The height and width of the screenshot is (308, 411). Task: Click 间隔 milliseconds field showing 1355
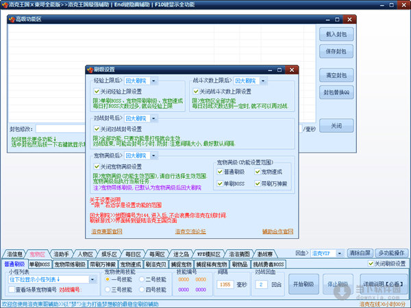pos(225,285)
